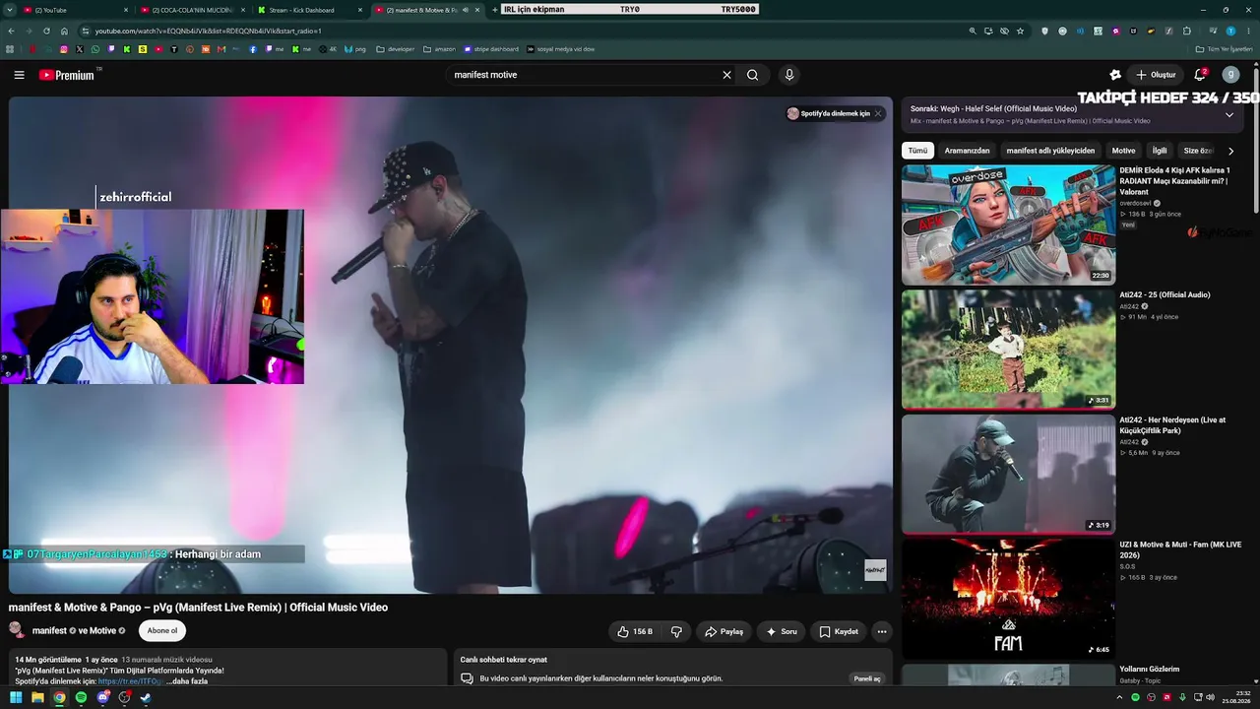Image resolution: width=1260 pixels, height=709 pixels.
Task: Select the Tümü filter chip
Action: 917,151
